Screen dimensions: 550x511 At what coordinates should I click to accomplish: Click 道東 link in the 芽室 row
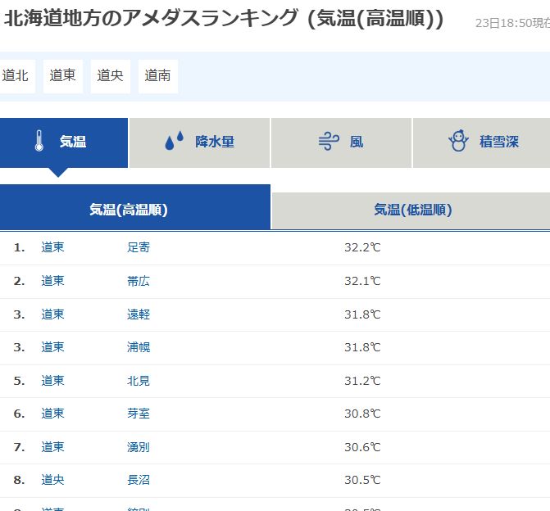52,414
